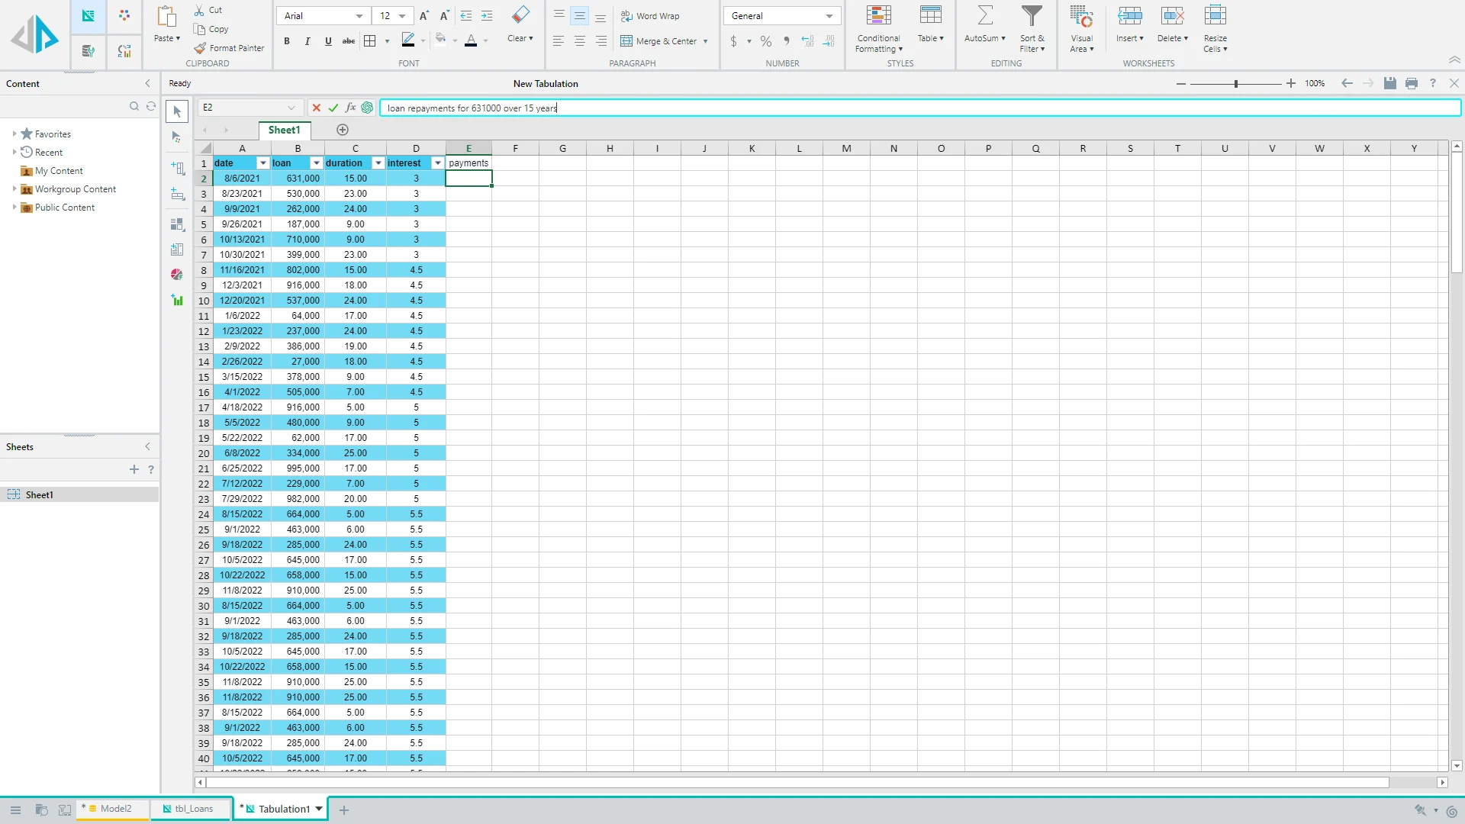Click the AutoSum sigma icon
Image resolution: width=1465 pixels, height=824 pixels.
click(984, 16)
